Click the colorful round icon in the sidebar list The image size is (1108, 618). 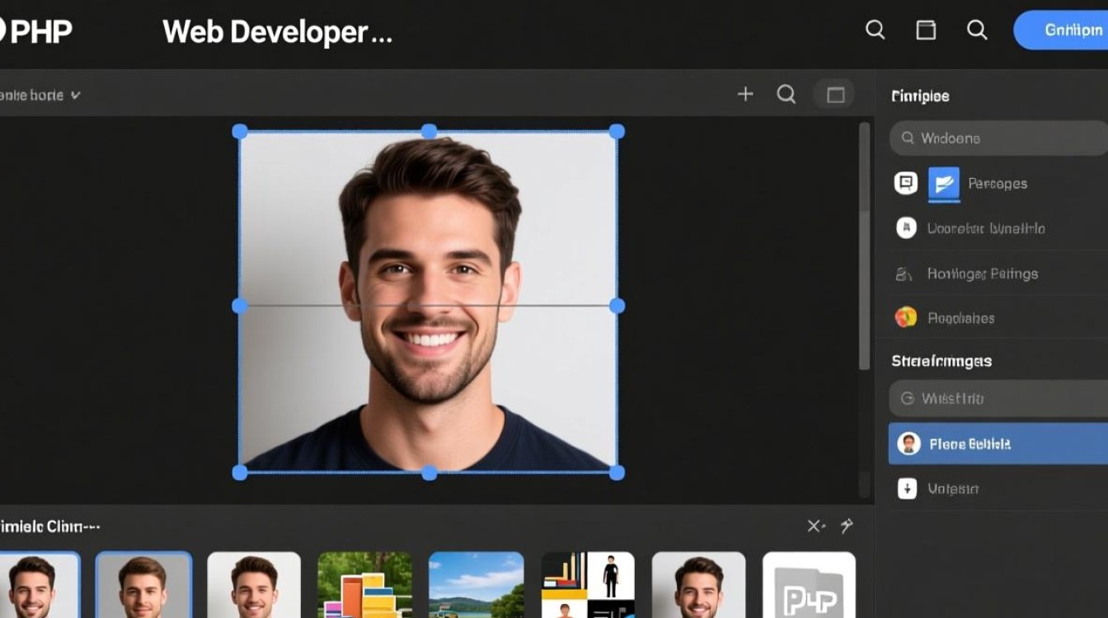pyautogui.click(x=906, y=317)
